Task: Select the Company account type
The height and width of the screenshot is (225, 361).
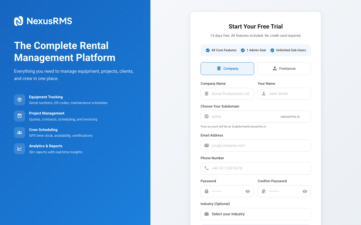Action: [x=227, y=68]
